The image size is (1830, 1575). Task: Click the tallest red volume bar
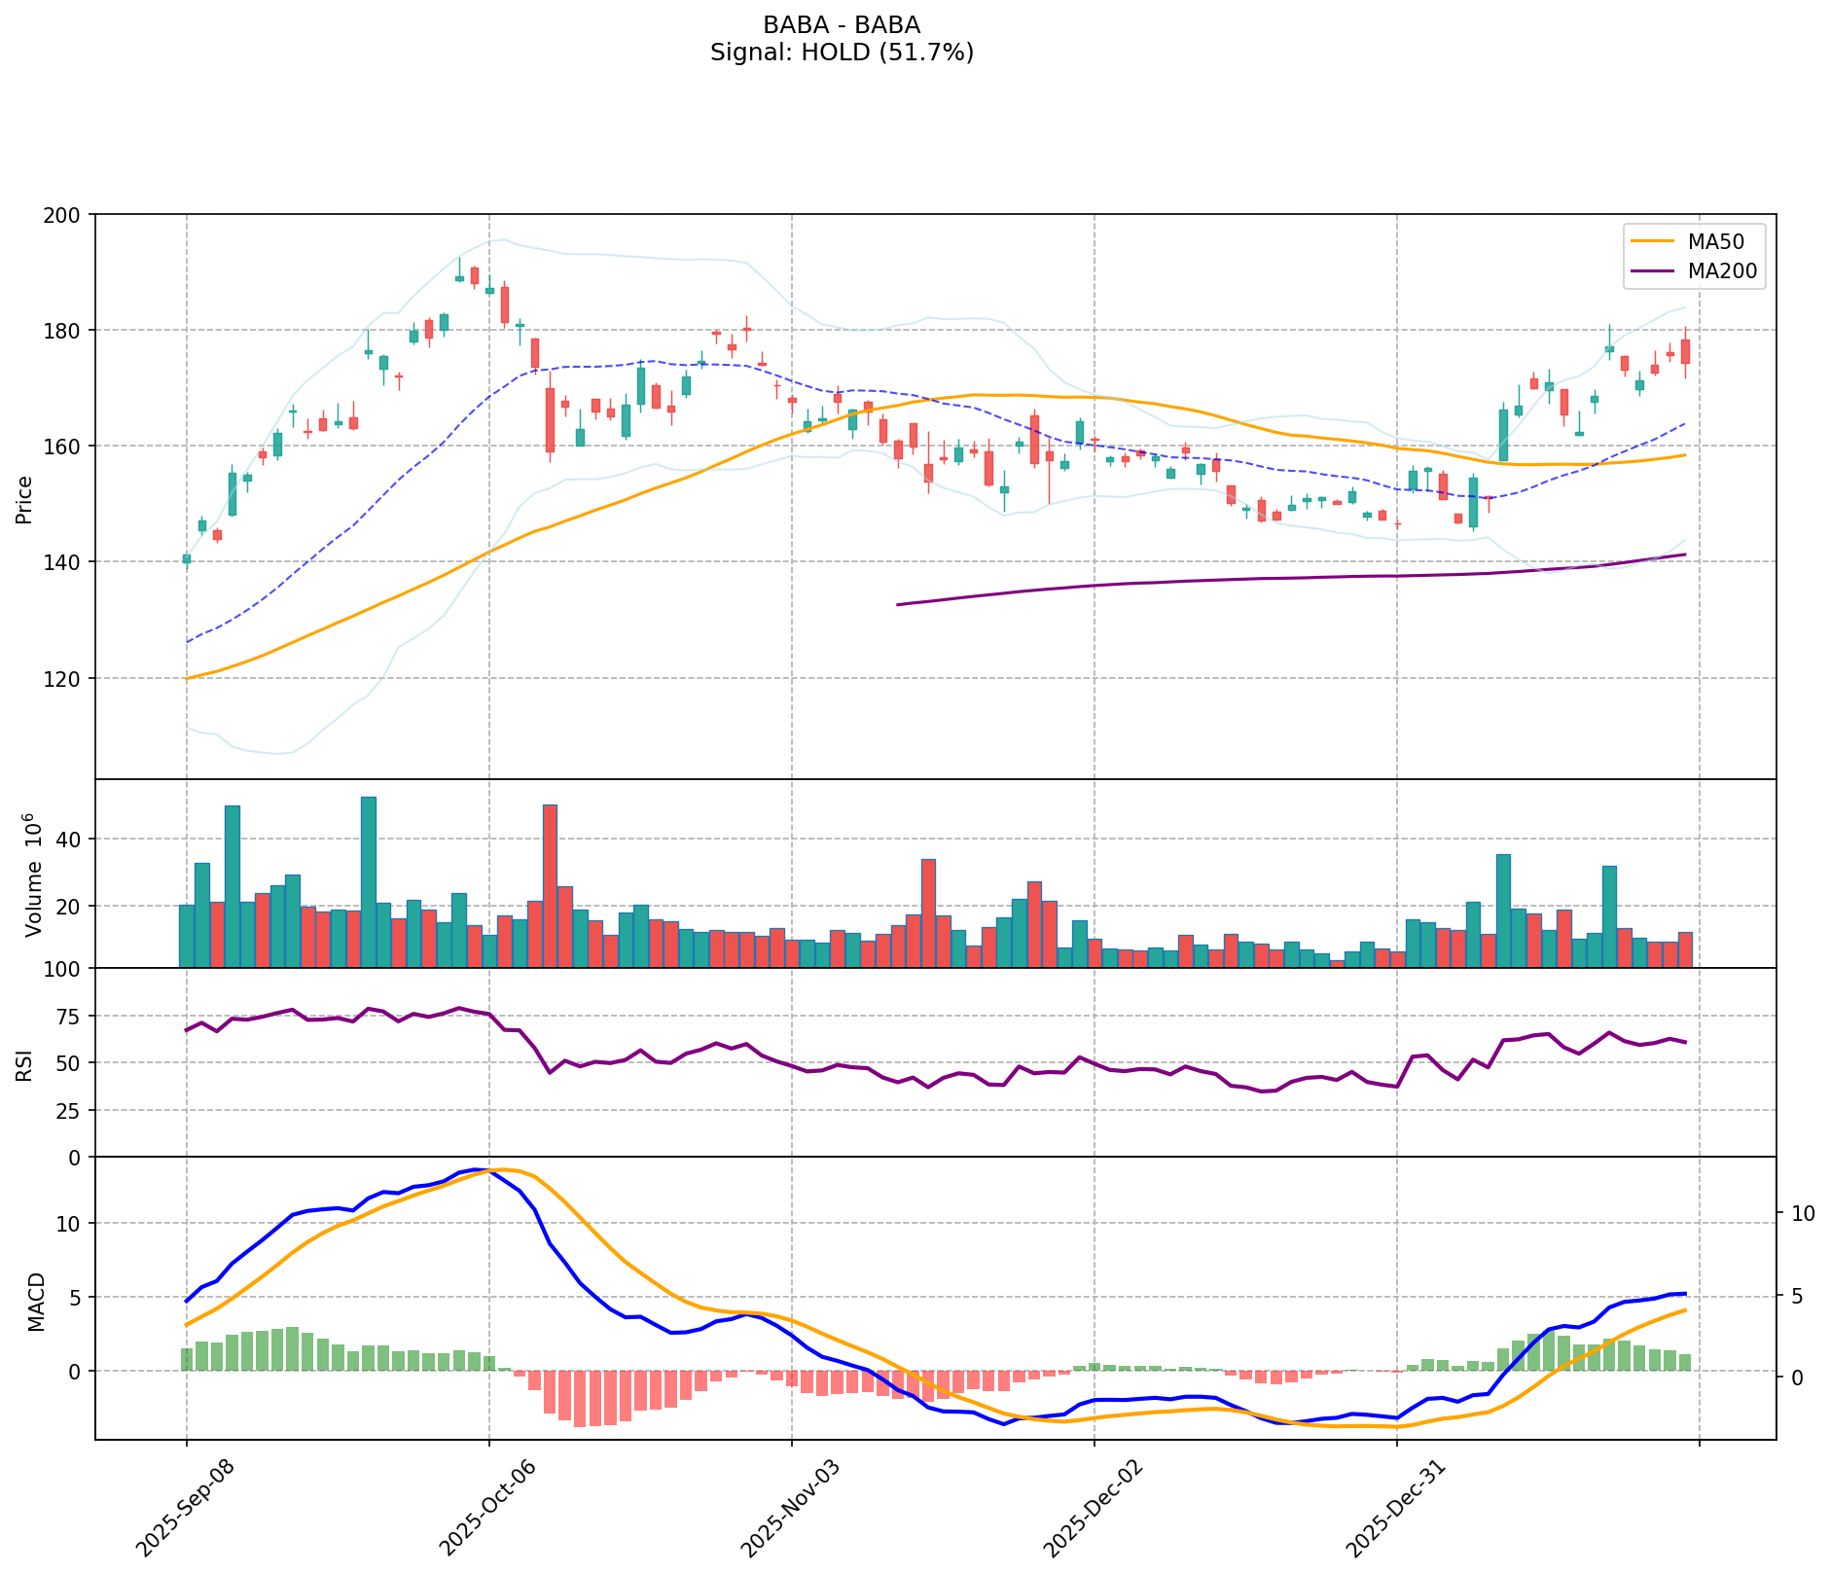551,885
